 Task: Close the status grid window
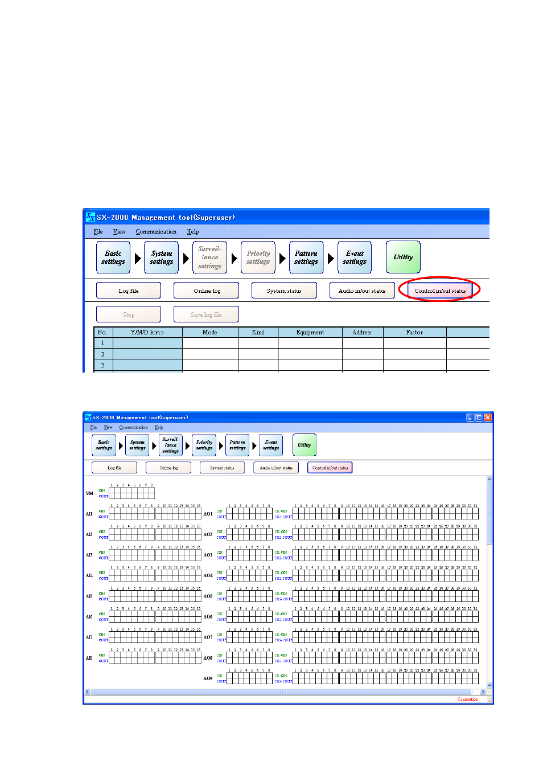point(488,418)
